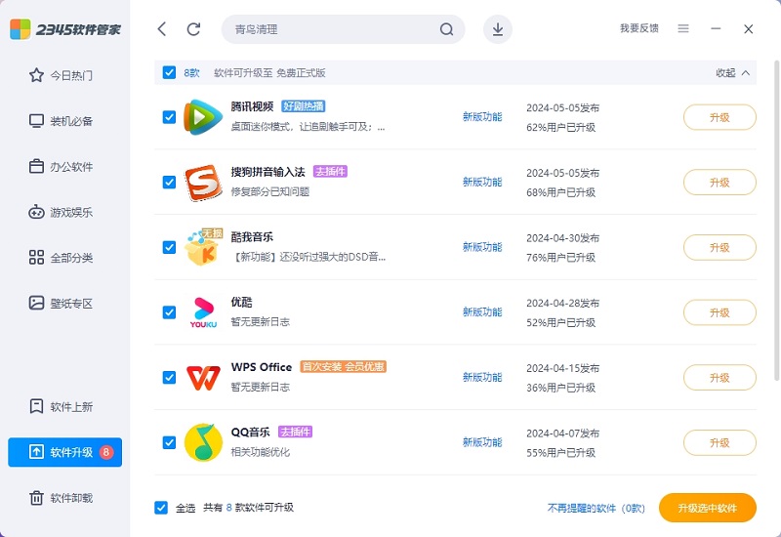Uncheck the 优酷 checkbox
The image size is (781, 537).
click(x=169, y=312)
